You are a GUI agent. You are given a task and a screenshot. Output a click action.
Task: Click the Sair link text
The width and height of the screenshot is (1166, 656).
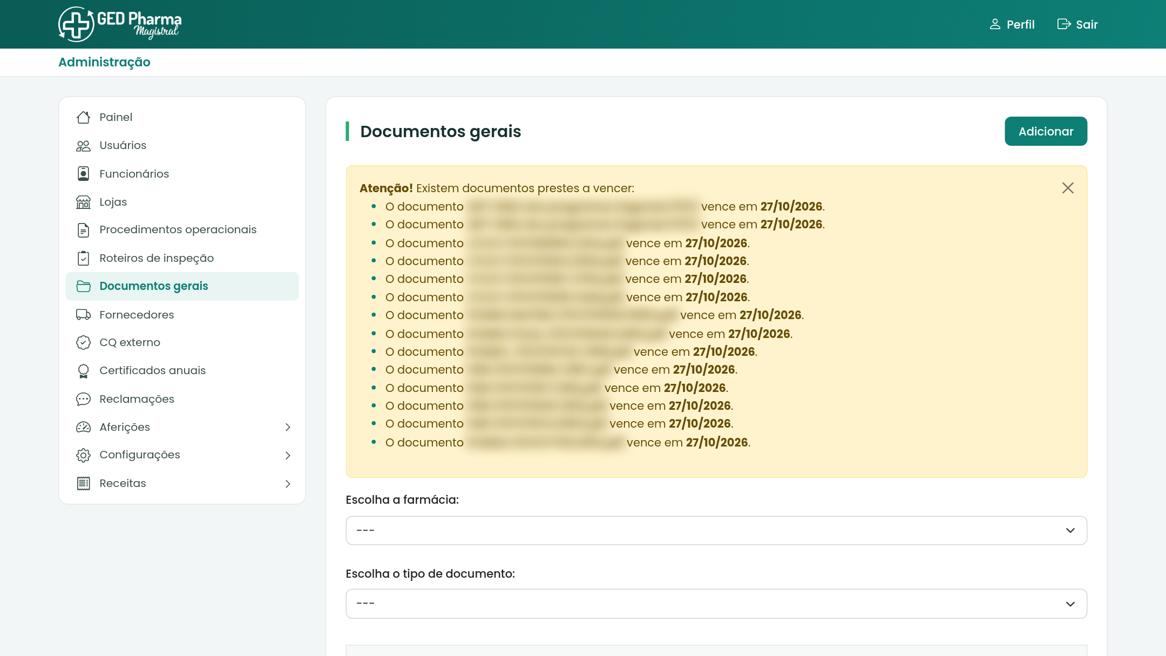[1087, 24]
